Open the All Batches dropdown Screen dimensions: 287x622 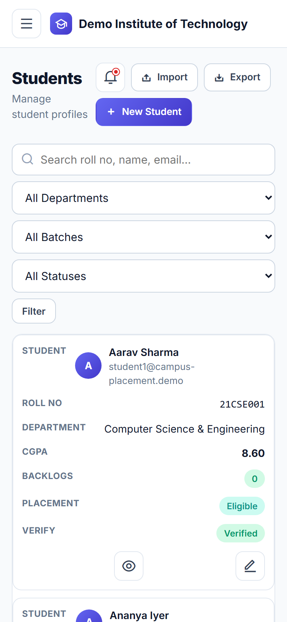pyautogui.click(x=143, y=237)
